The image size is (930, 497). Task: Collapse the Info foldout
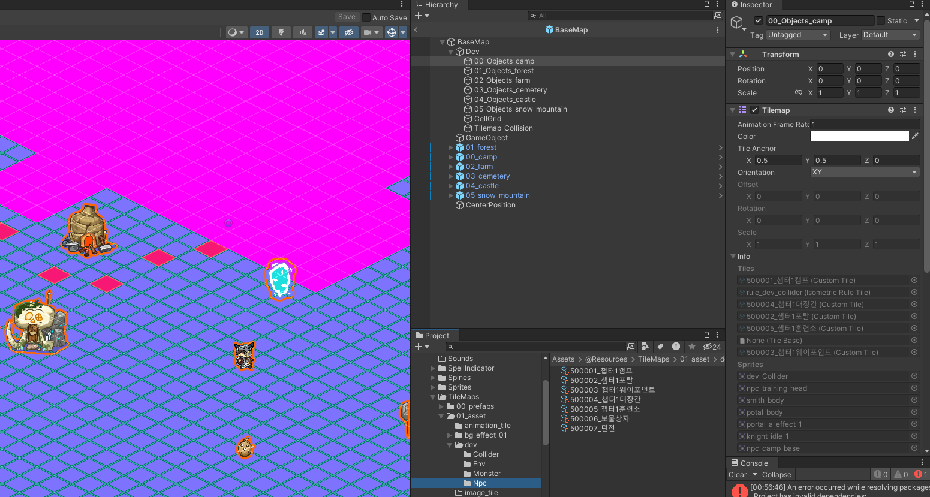click(733, 257)
